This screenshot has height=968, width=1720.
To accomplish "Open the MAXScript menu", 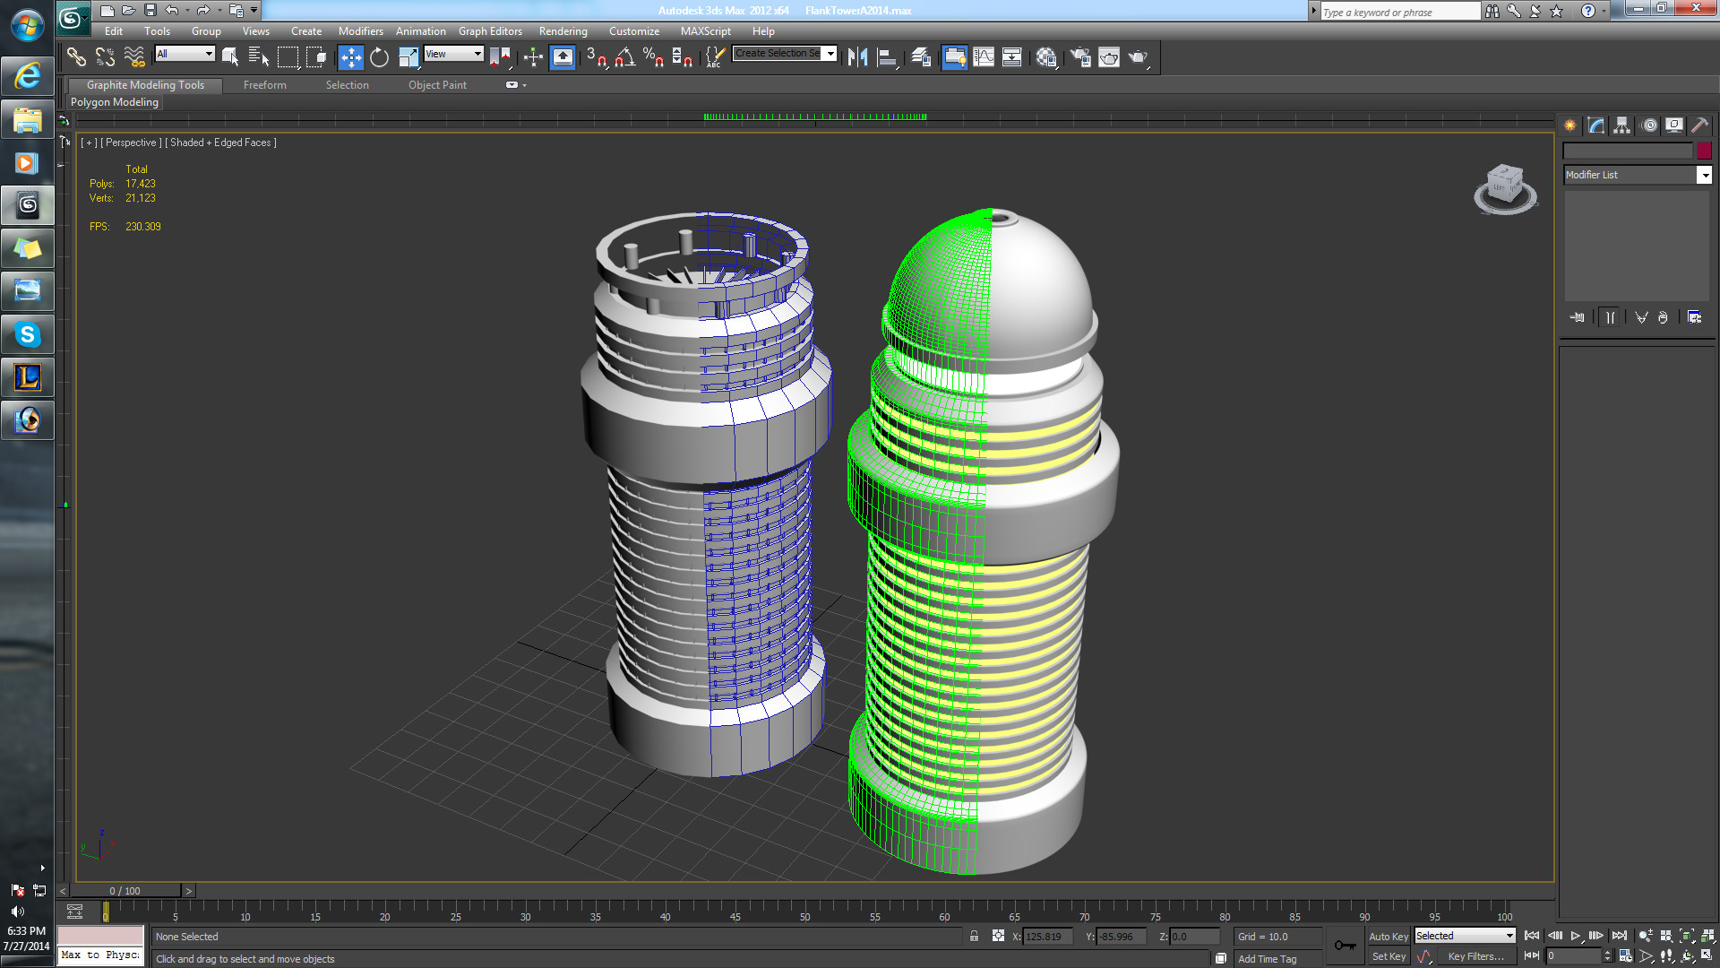I will (x=705, y=31).
